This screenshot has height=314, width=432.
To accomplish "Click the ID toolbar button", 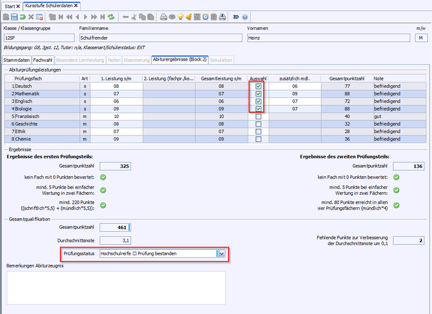I will 235,17.
